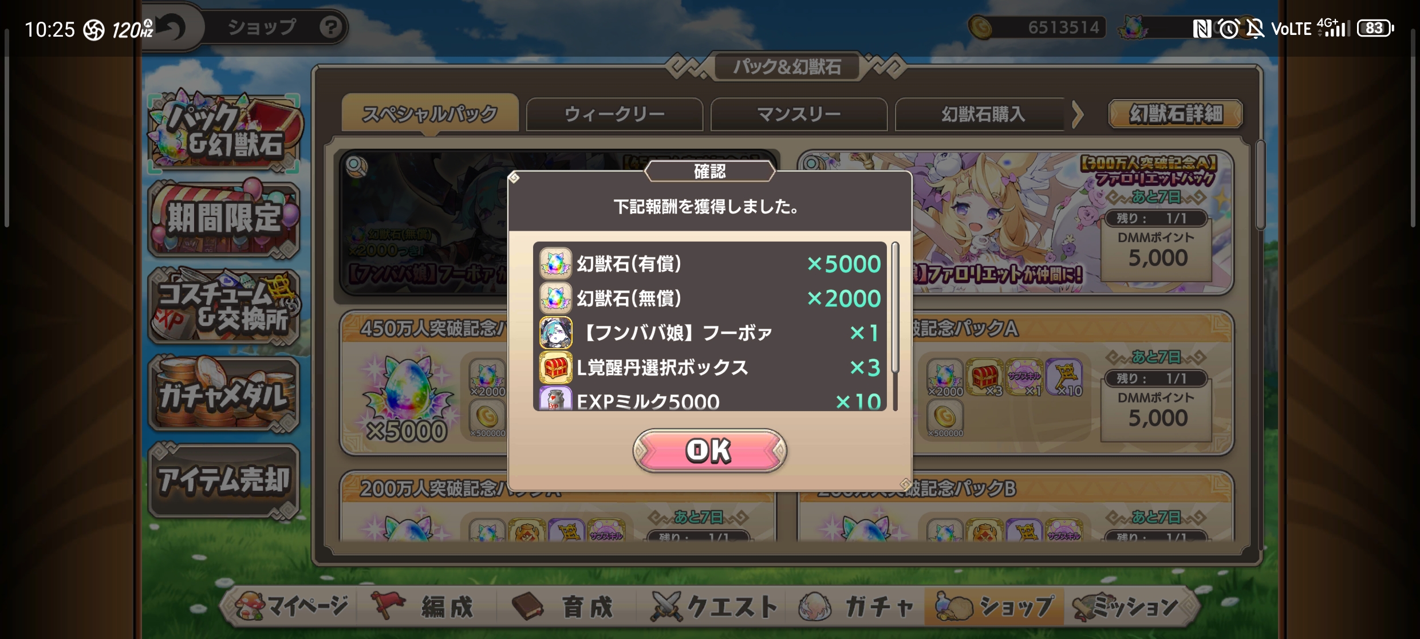Select the 幻獣石(有償) gem icon in rewards
The height and width of the screenshot is (639, 1420).
555,264
